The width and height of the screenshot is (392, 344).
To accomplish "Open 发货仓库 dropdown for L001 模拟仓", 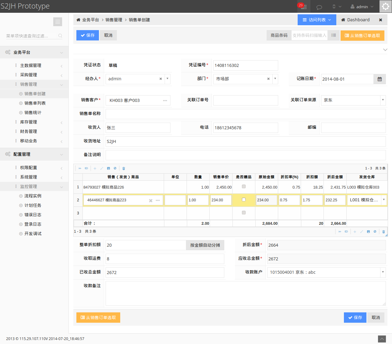I will pyautogui.click(x=384, y=200).
